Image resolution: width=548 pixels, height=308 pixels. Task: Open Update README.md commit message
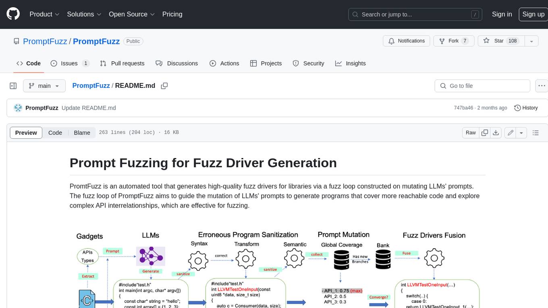point(89,108)
